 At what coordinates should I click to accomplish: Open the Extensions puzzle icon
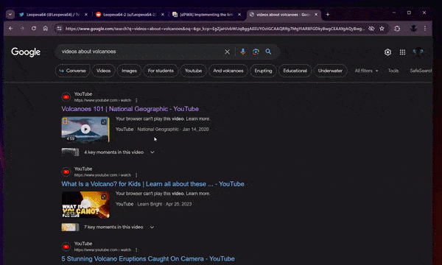397,29
